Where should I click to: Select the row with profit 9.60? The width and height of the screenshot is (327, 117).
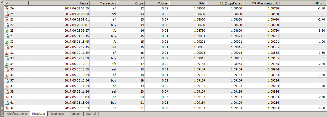tap(166, 30)
